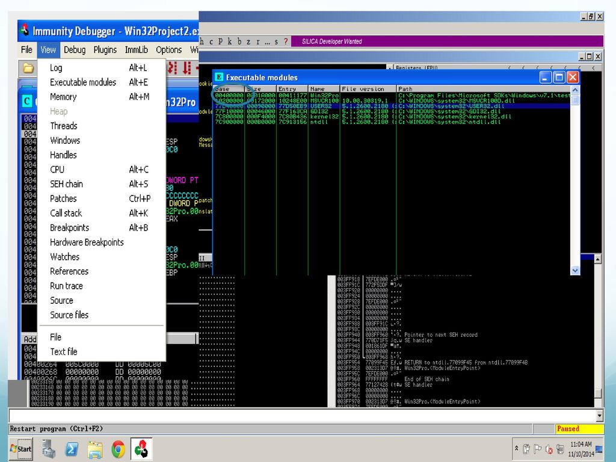Select the GDI32 module row
Screen dimensions: 616x462
[392, 111]
